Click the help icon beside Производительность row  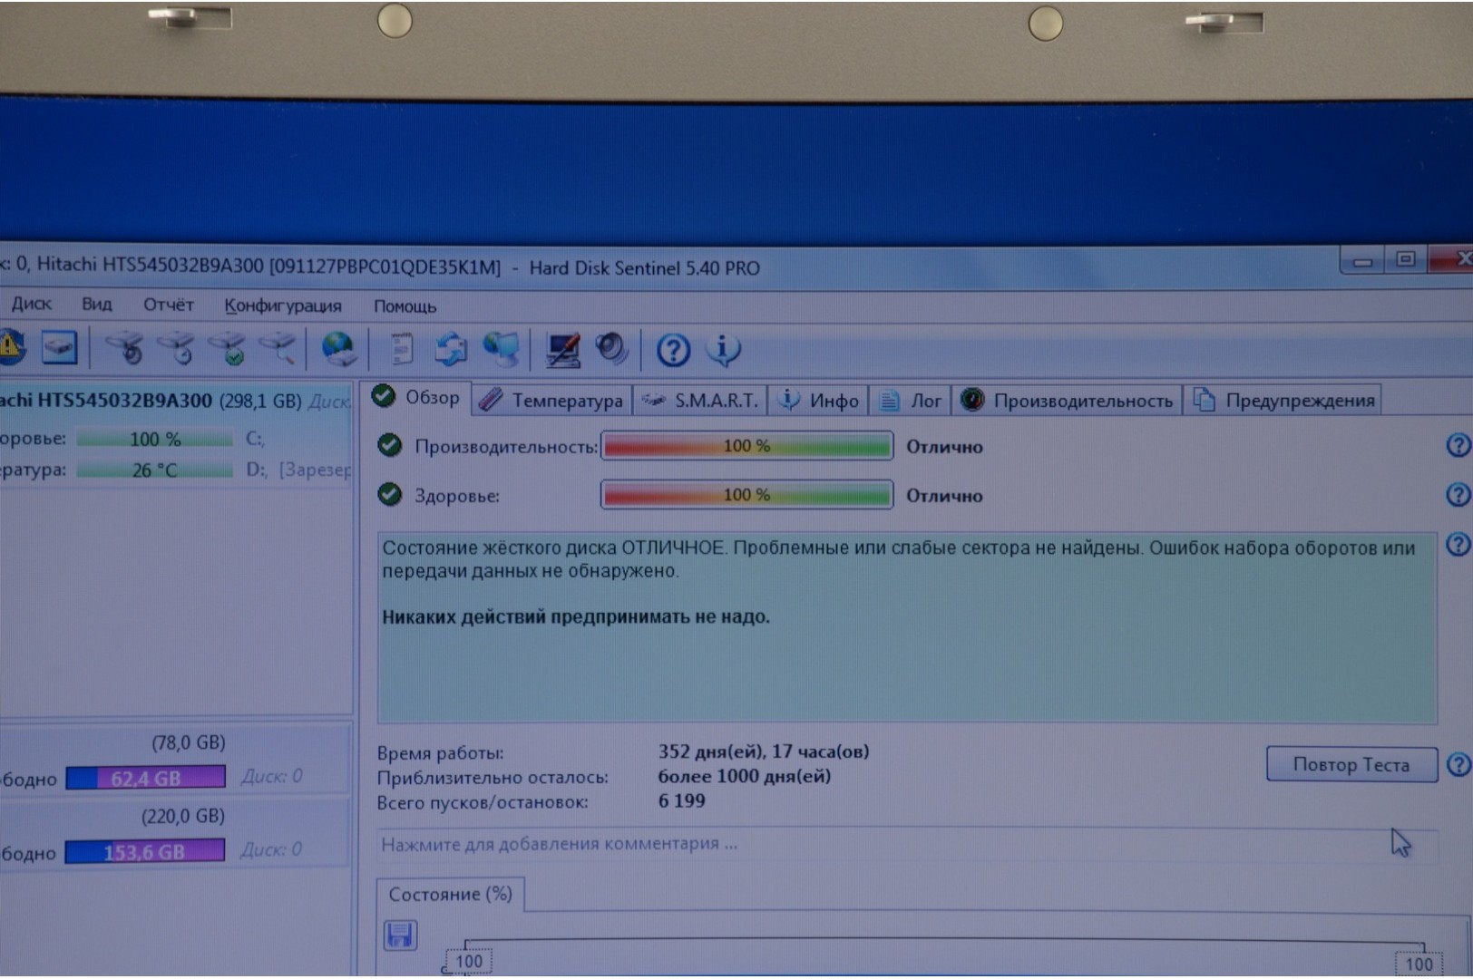tap(1458, 446)
